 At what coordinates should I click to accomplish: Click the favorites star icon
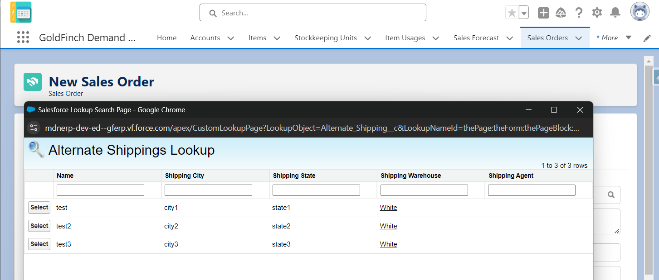click(512, 13)
